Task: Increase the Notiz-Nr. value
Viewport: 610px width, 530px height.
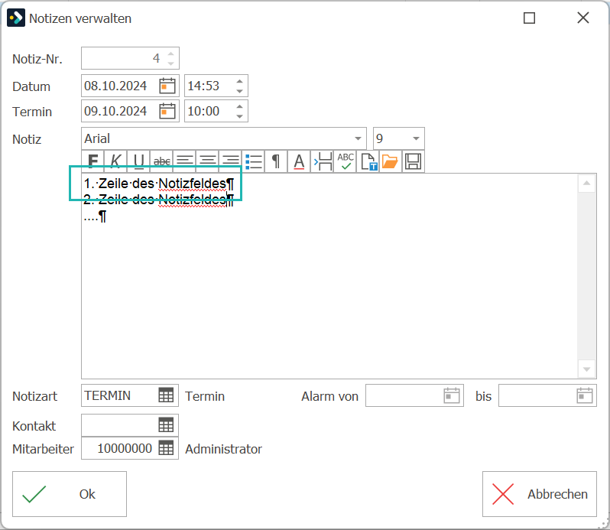Action: pos(170,54)
